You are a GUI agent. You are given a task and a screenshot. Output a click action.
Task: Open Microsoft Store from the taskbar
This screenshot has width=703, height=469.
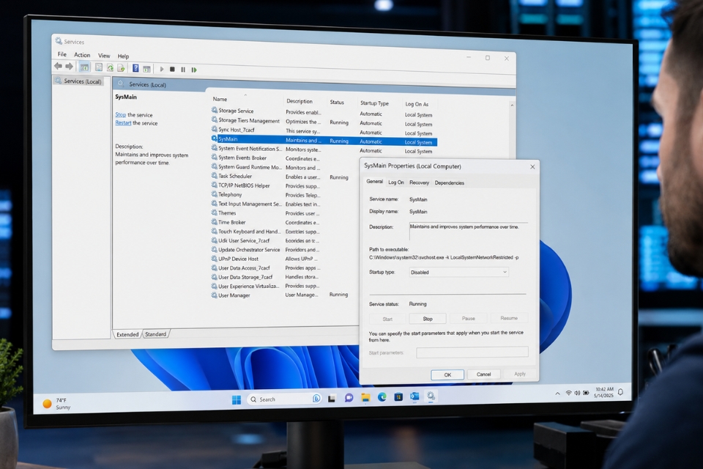398,396
